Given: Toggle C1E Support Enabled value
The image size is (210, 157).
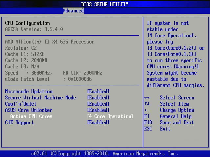Looking at the screenshot, I should tap(98, 122).
